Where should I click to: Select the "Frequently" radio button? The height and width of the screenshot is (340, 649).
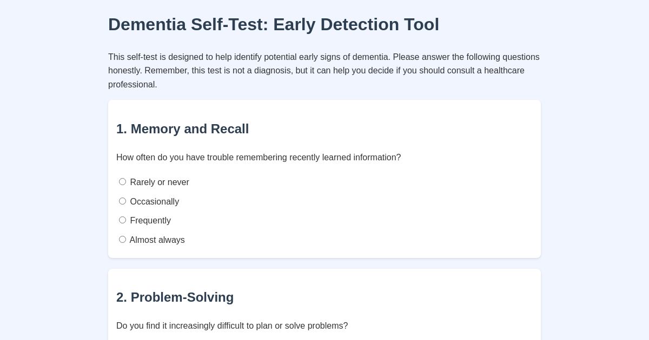tap(122, 220)
